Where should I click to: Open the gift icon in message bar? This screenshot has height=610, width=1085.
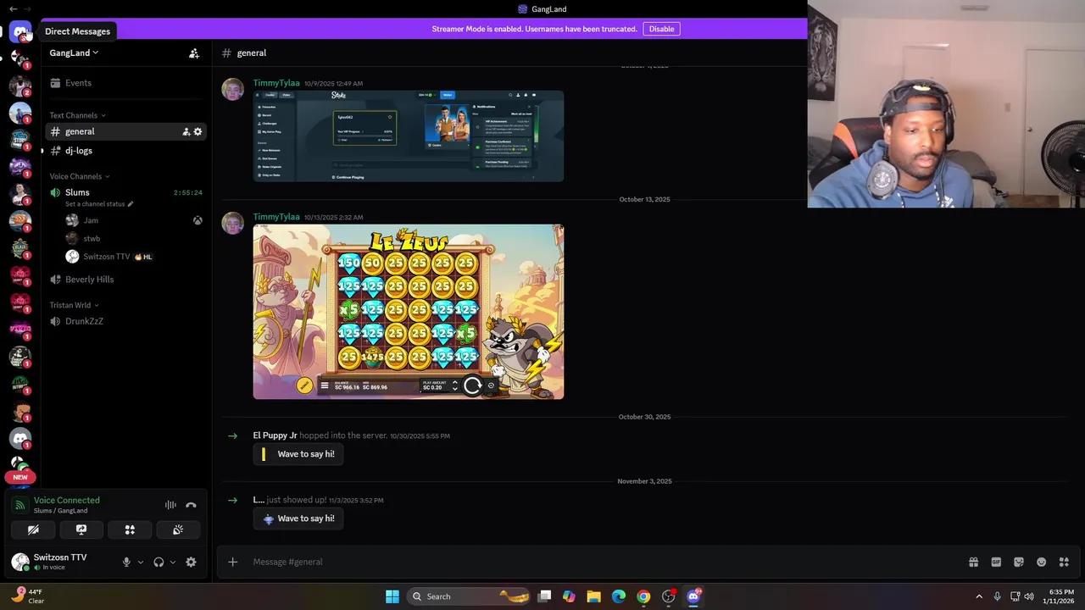[x=973, y=562]
